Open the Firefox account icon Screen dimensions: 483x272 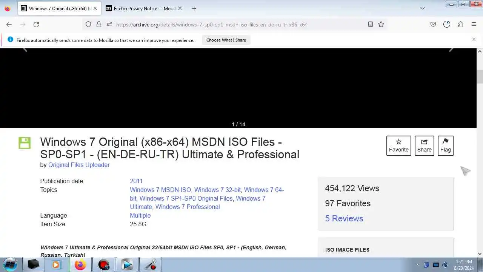(x=447, y=24)
